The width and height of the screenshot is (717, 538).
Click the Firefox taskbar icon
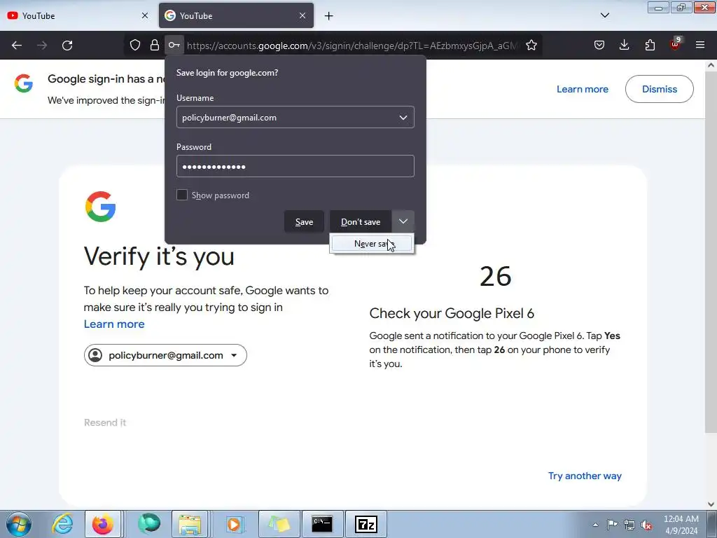coord(103,524)
